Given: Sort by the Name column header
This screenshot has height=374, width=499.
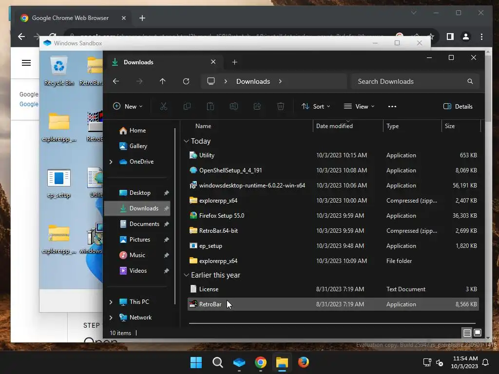Looking at the screenshot, I should pos(203,126).
